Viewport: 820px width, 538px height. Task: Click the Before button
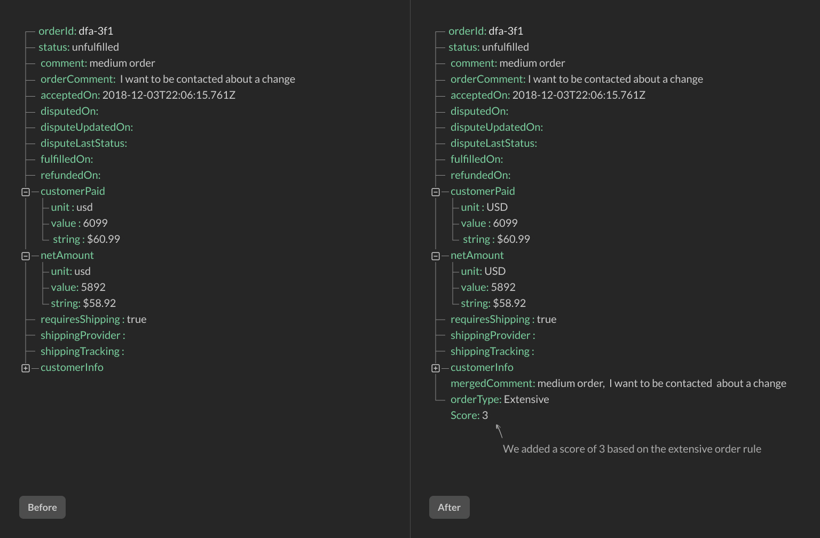tap(42, 507)
